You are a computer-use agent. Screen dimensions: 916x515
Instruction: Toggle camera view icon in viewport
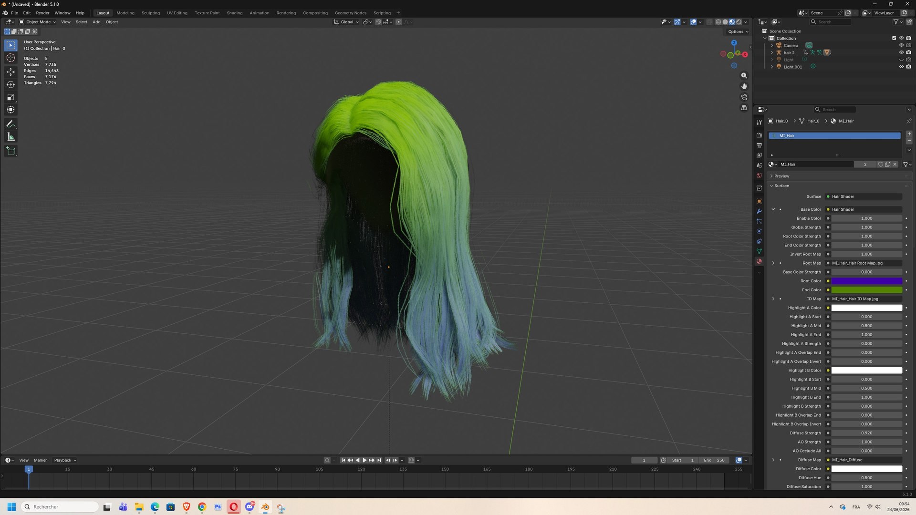click(x=744, y=97)
